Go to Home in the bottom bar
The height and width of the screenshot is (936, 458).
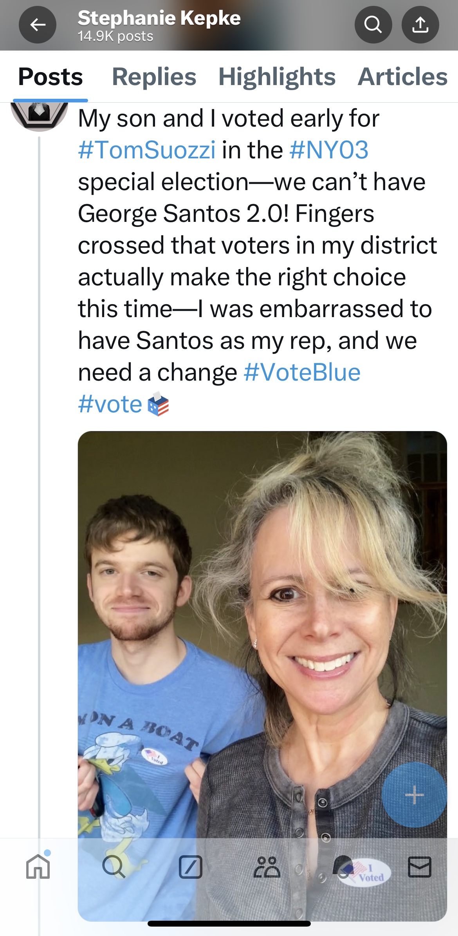point(38,867)
